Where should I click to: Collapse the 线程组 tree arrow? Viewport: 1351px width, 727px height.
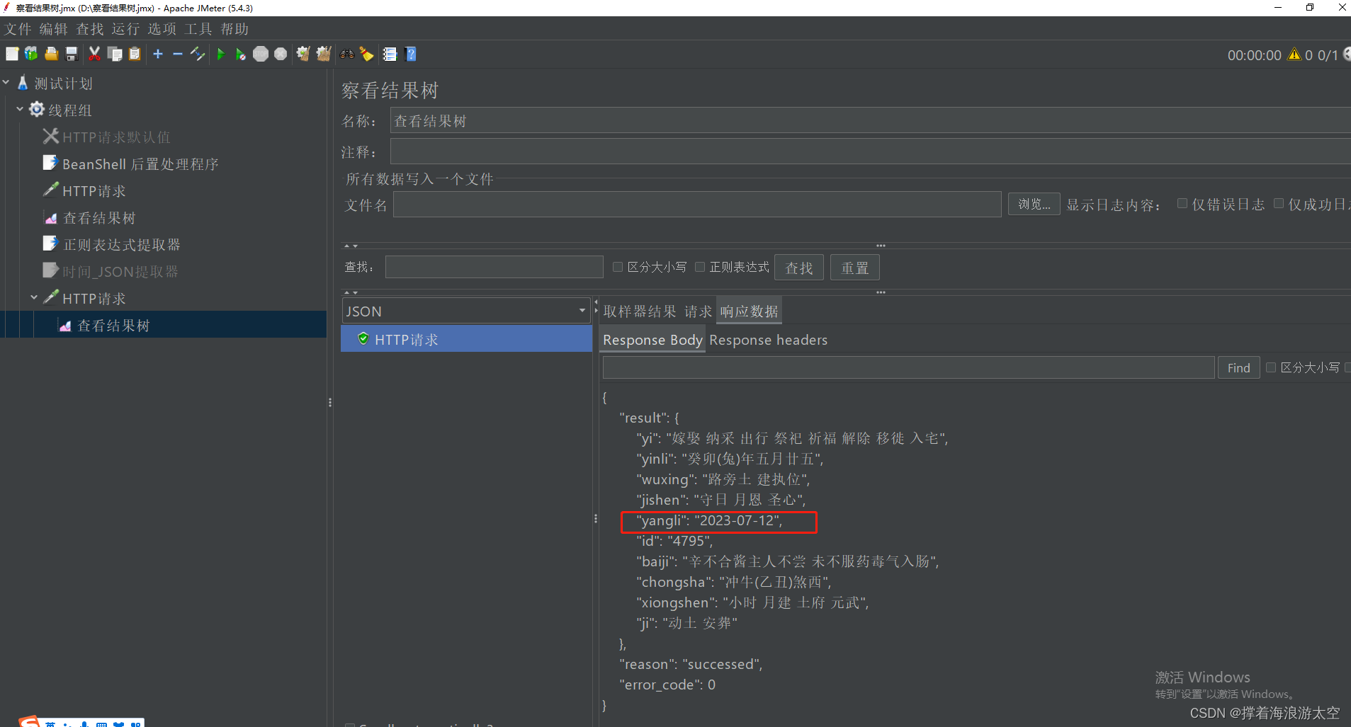[x=20, y=110]
